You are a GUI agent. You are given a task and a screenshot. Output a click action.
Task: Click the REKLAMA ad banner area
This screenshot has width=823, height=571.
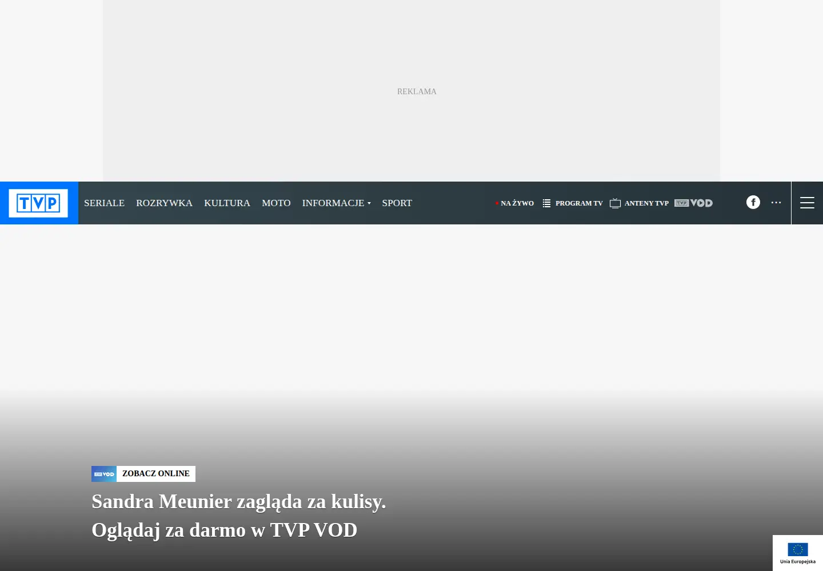(x=411, y=91)
